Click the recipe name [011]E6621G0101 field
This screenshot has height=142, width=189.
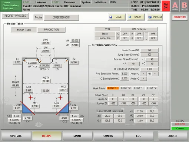point(62,17)
